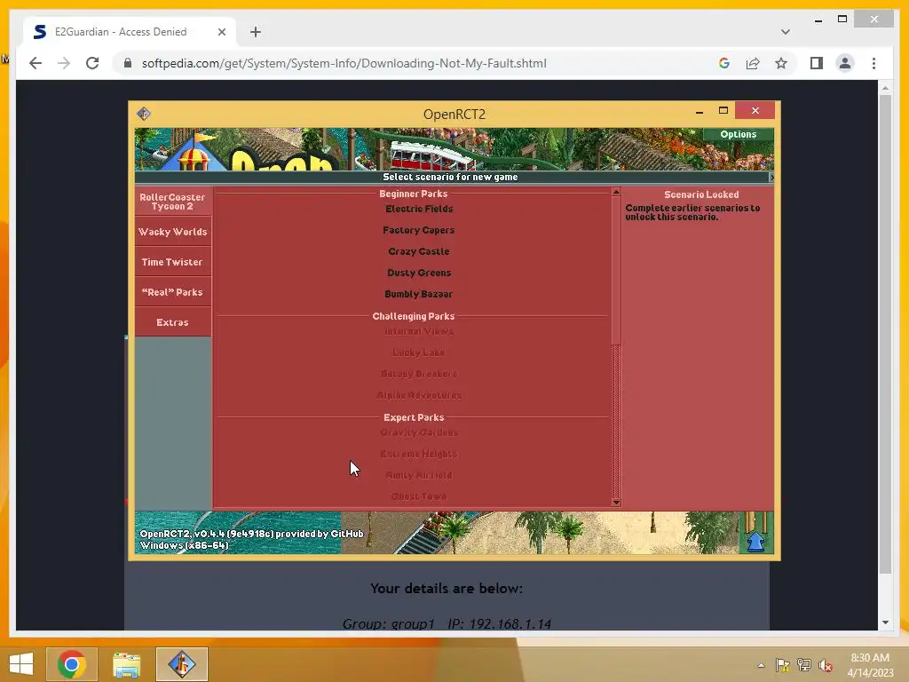Screen dimensions: 909x682
Task: Click the blue arrow update icon
Action: click(x=755, y=542)
